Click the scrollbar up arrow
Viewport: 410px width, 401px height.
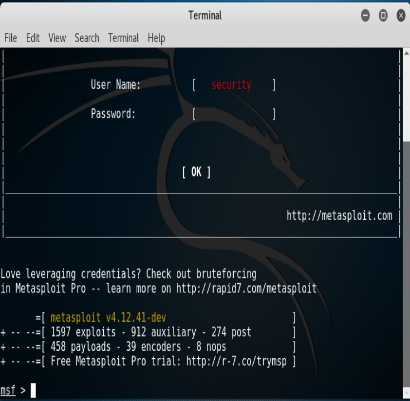(x=406, y=53)
